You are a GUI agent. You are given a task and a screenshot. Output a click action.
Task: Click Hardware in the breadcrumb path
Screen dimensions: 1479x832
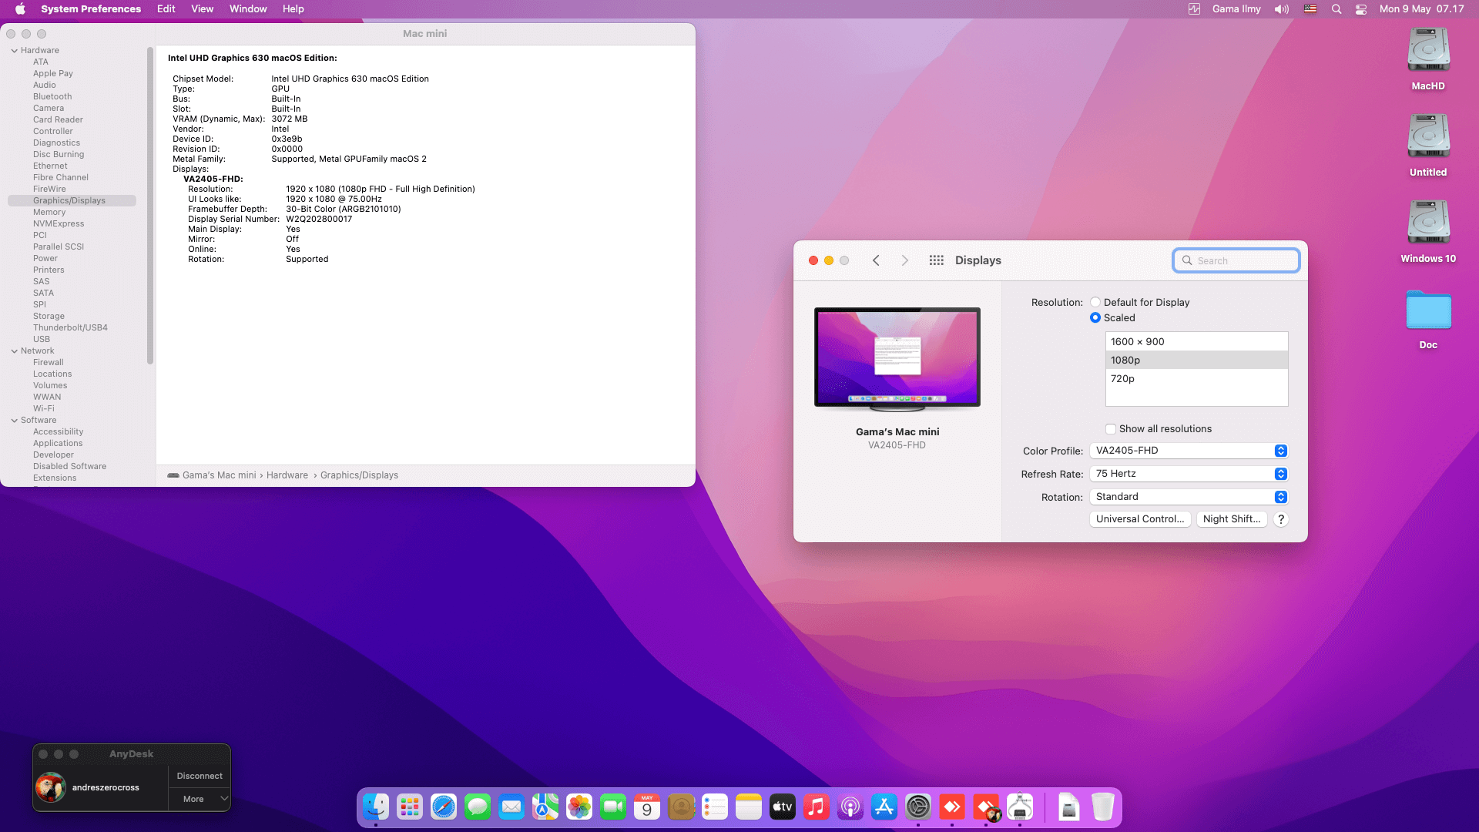[287, 475]
